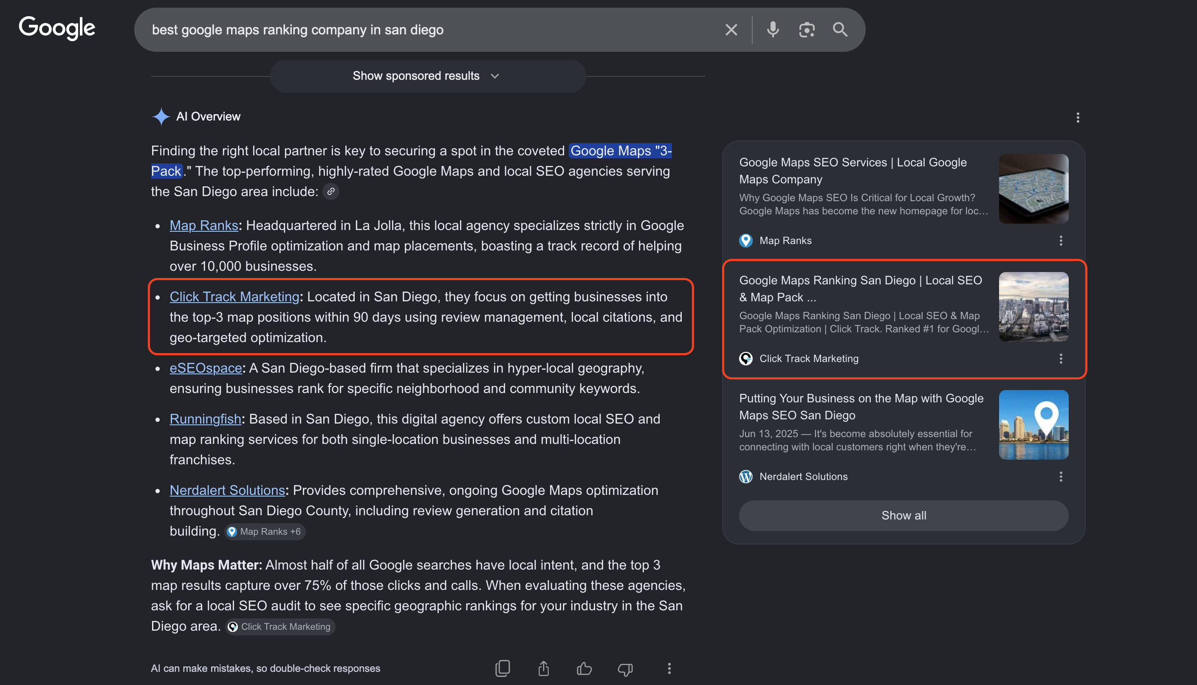Image resolution: width=1197 pixels, height=685 pixels.
Task: Open three-dot menu on Map Ranks card
Action: 1061,240
